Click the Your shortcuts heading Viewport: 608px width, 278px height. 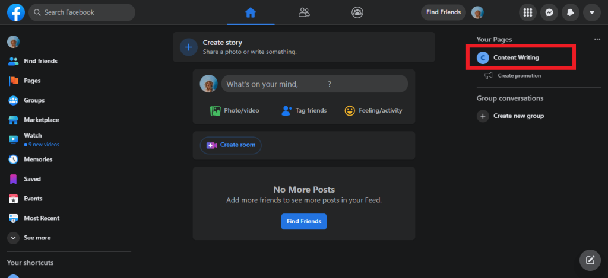30,263
